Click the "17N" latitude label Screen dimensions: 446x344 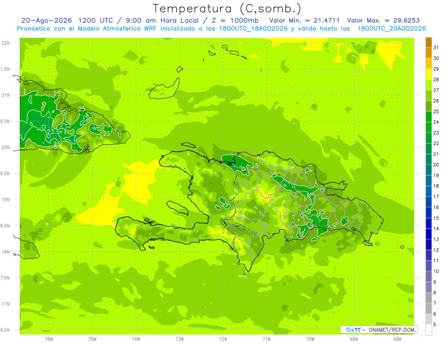coord(6,304)
